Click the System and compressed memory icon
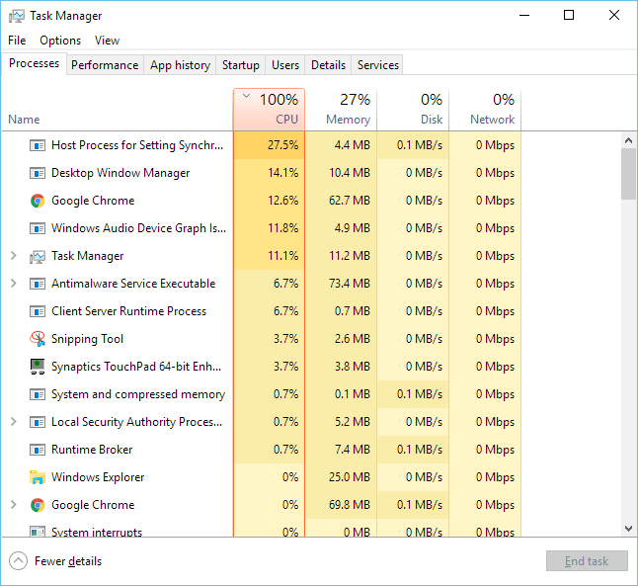This screenshot has height=586, width=638. pyautogui.click(x=38, y=394)
